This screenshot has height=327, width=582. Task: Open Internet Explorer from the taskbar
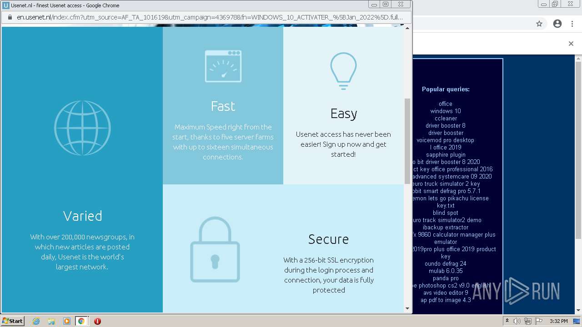36,321
